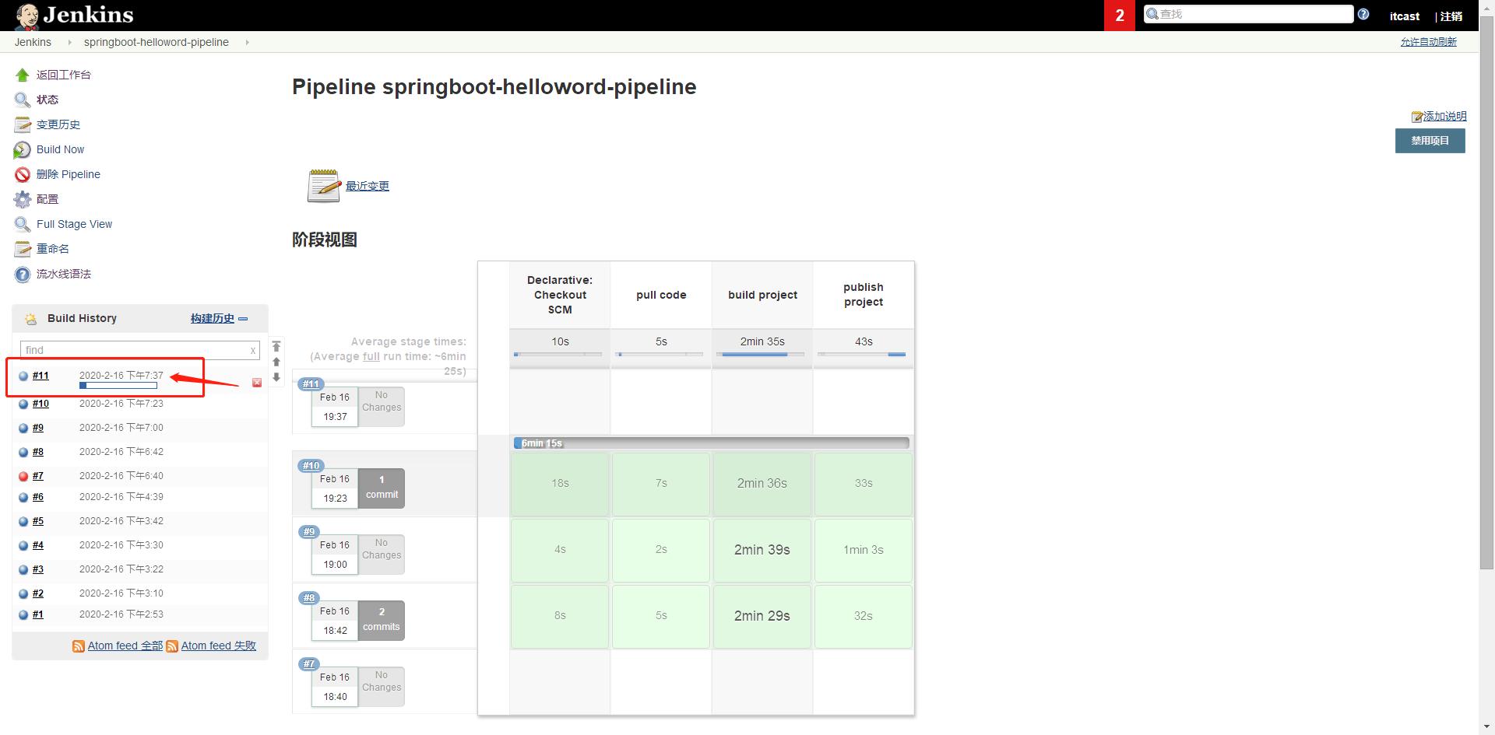This screenshot has height=735, width=1495.
Task: Open 状态 in the side menu
Action: pyautogui.click(x=47, y=100)
